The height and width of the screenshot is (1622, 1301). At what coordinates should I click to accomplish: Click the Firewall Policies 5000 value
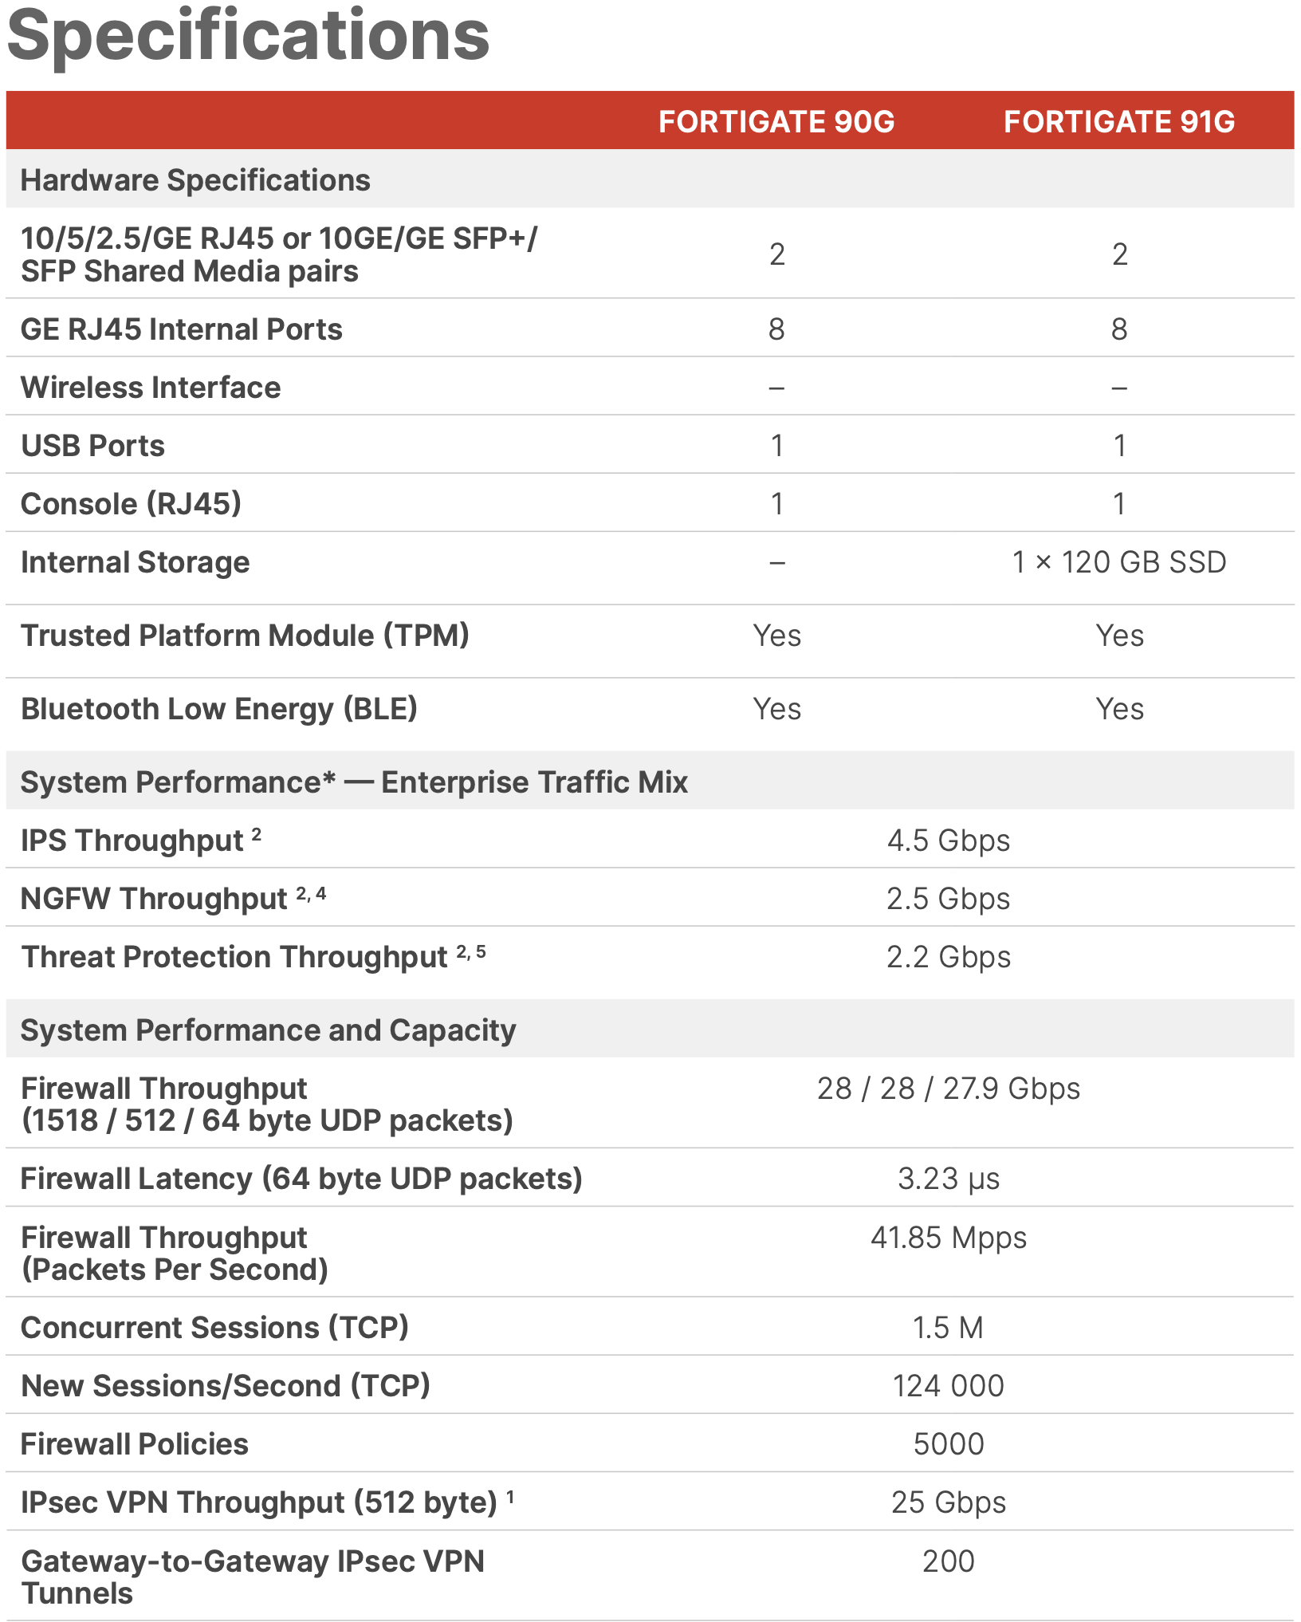[949, 1444]
